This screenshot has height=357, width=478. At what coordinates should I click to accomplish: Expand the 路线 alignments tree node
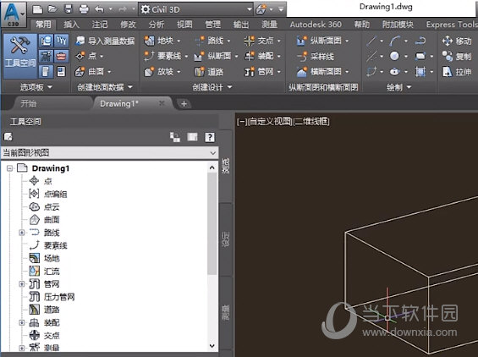22,233
